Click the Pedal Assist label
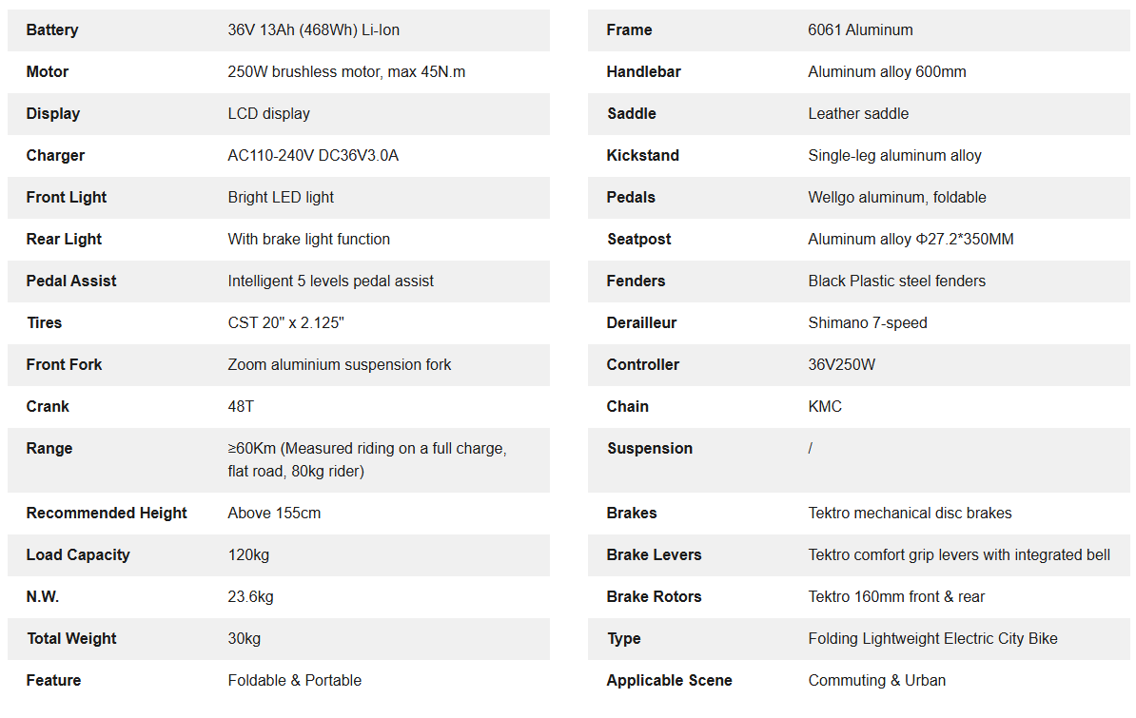The image size is (1136, 718). (x=71, y=281)
